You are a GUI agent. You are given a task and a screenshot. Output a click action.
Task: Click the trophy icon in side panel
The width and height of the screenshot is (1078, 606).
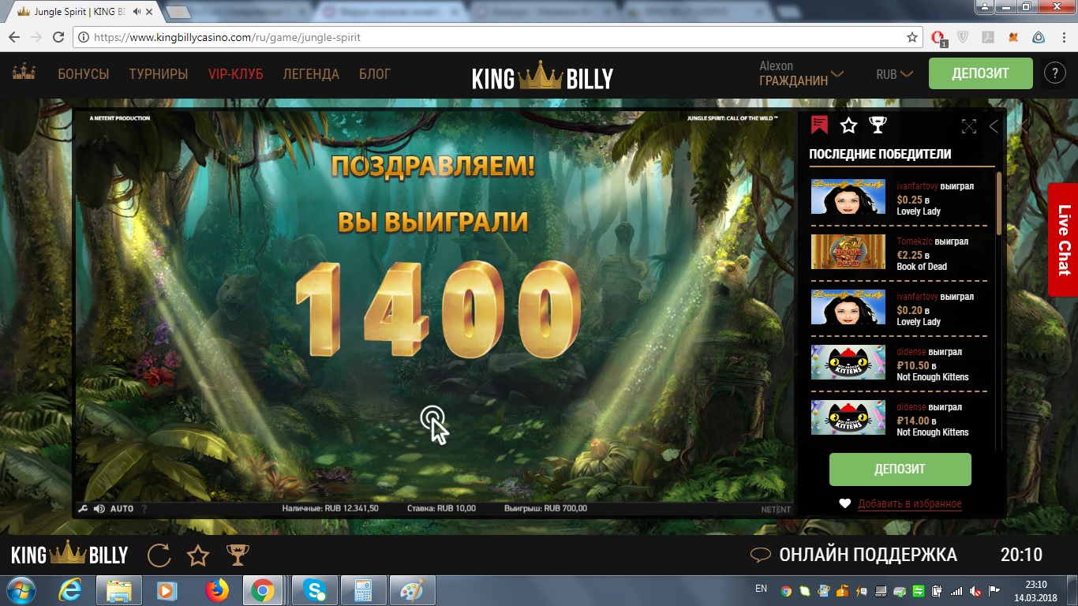click(878, 125)
